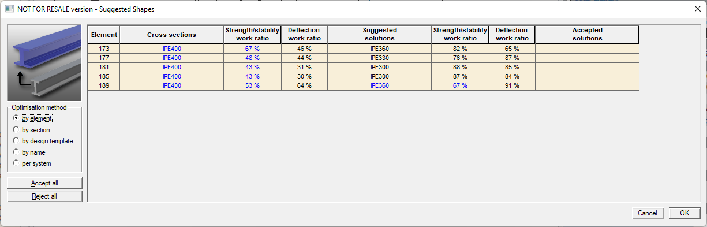Confirm the dialog with OK
The width and height of the screenshot is (707, 227).
684,213
